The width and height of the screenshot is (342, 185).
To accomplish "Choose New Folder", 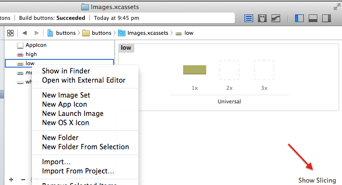I will coord(60,138).
